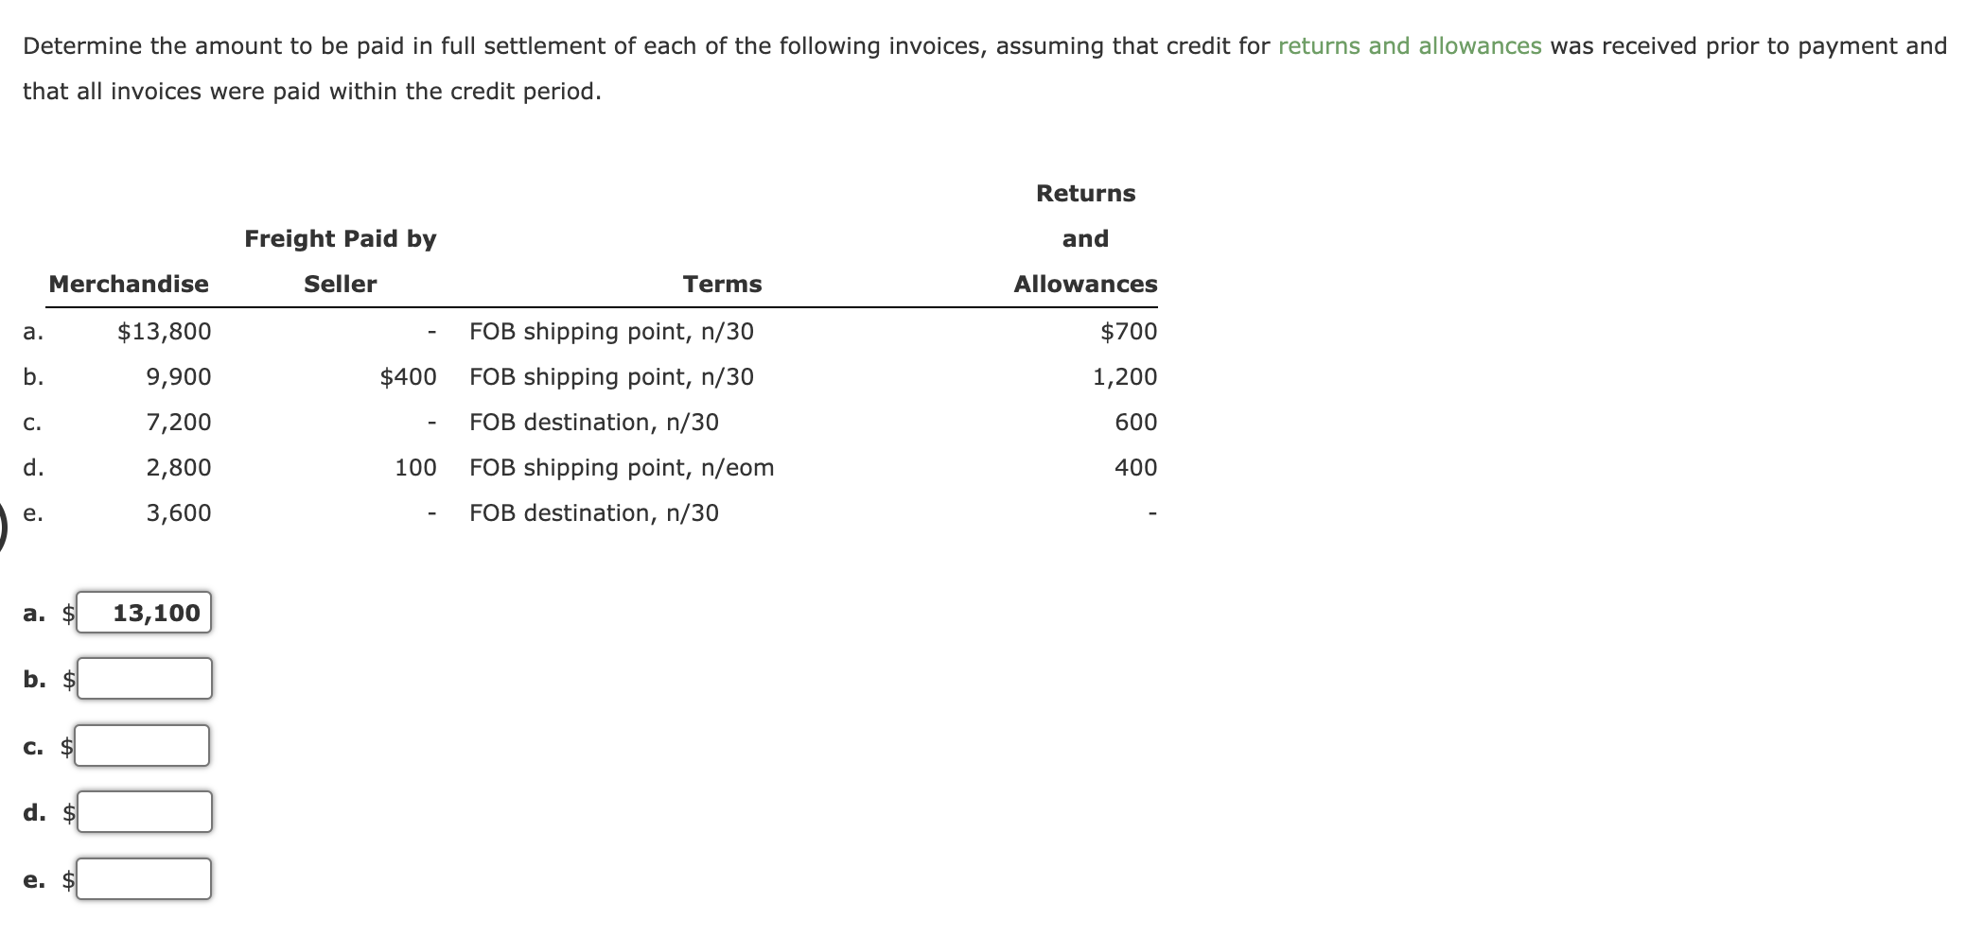This screenshot has height=936, width=1966.
Task: Activate the answer field for invoice d
Action: (145, 812)
